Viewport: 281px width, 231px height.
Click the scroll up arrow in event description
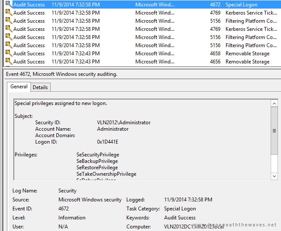(x=274, y=104)
